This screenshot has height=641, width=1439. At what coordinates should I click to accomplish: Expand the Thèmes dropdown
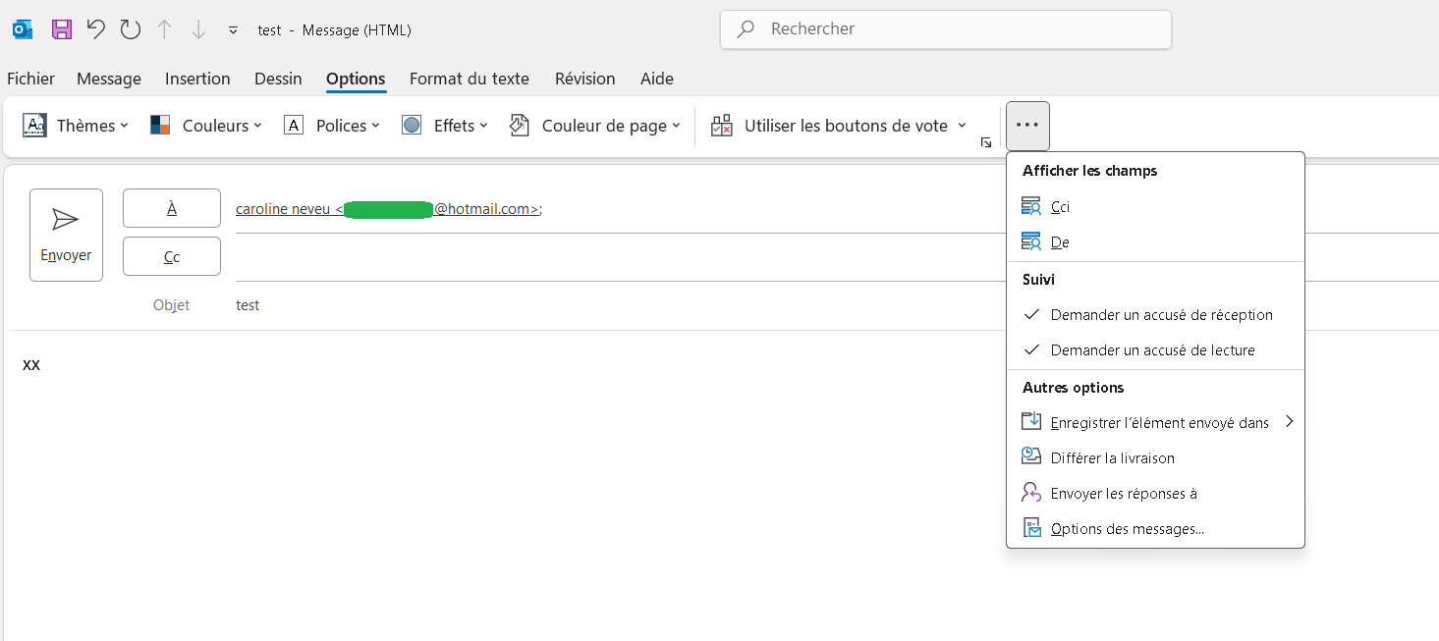[x=76, y=126]
